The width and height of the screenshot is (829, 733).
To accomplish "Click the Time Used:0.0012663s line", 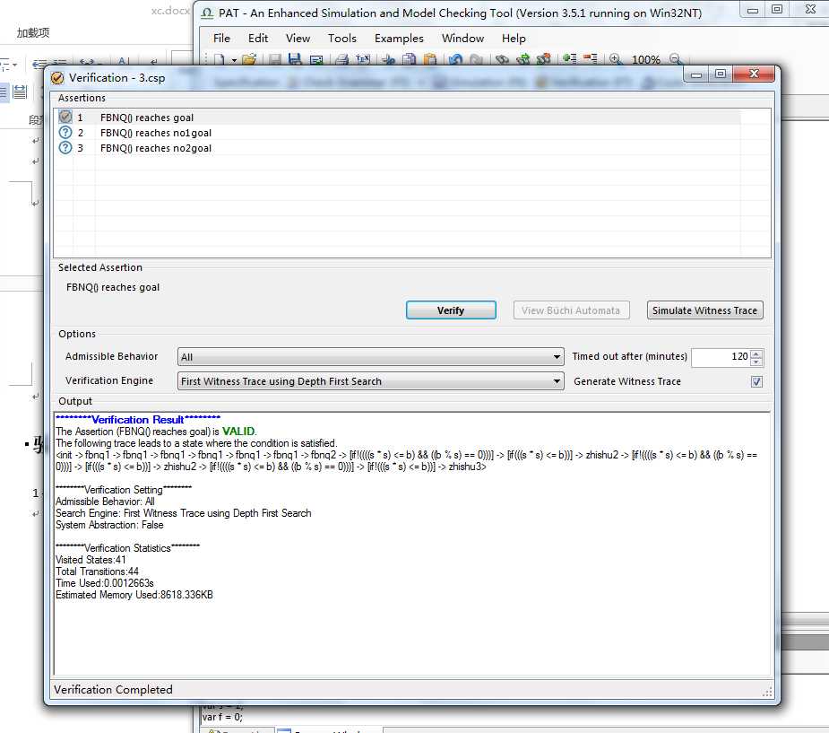I will click(105, 583).
